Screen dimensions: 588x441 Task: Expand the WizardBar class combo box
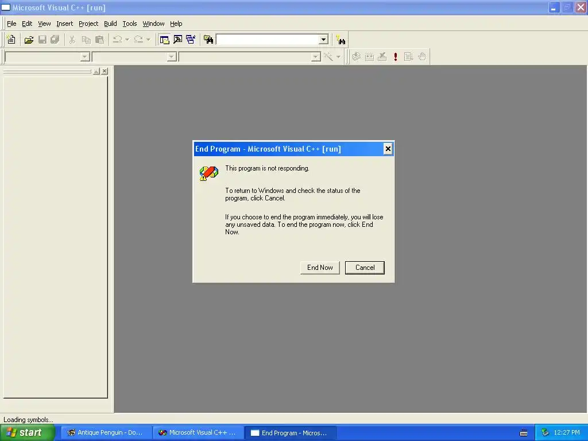pyautogui.click(x=85, y=57)
